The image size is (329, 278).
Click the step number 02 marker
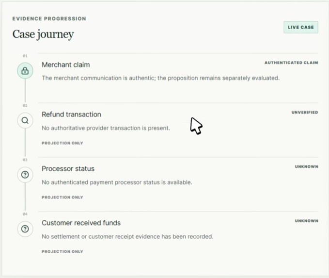click(25, 106)
